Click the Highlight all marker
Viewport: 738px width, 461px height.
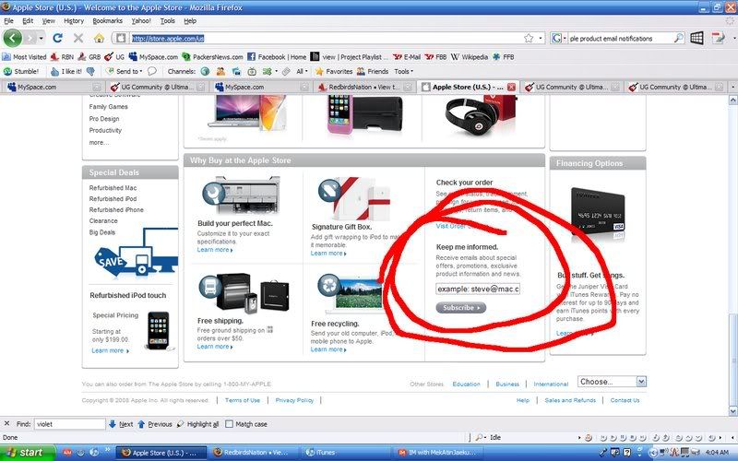pos(197,424)
